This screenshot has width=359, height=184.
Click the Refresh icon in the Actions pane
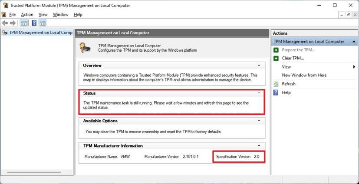(x=276, y=84)
